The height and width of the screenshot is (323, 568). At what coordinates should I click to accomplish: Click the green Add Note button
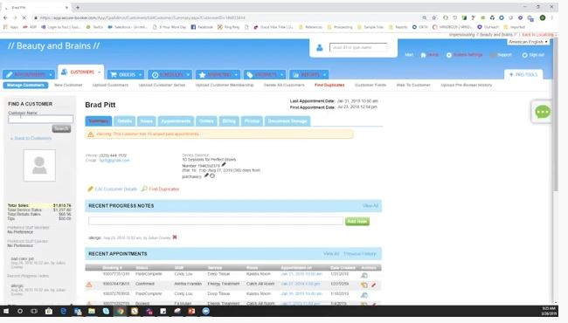coord(357,221)
